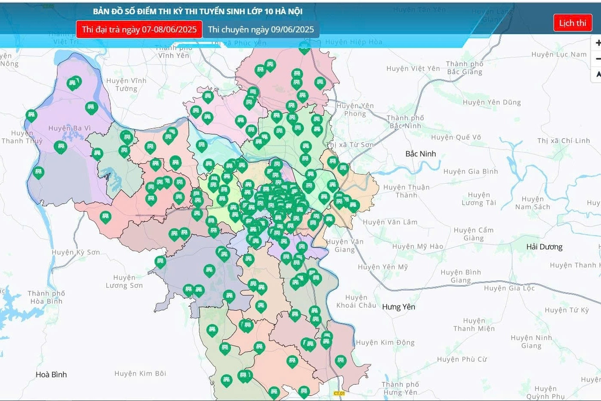Image resolution: width=601 pixels, height=401 pixels.
Task: Click the page title 'BẢN ĐỒ SỐ ĐIỂM THI'
Action: point(197,11)
